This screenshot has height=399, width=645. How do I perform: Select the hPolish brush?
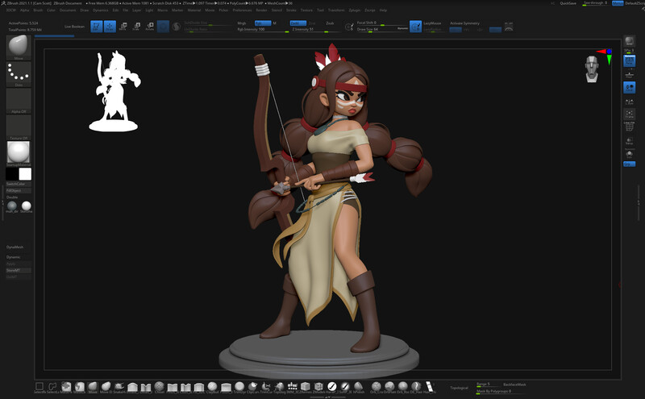[358, 387]
